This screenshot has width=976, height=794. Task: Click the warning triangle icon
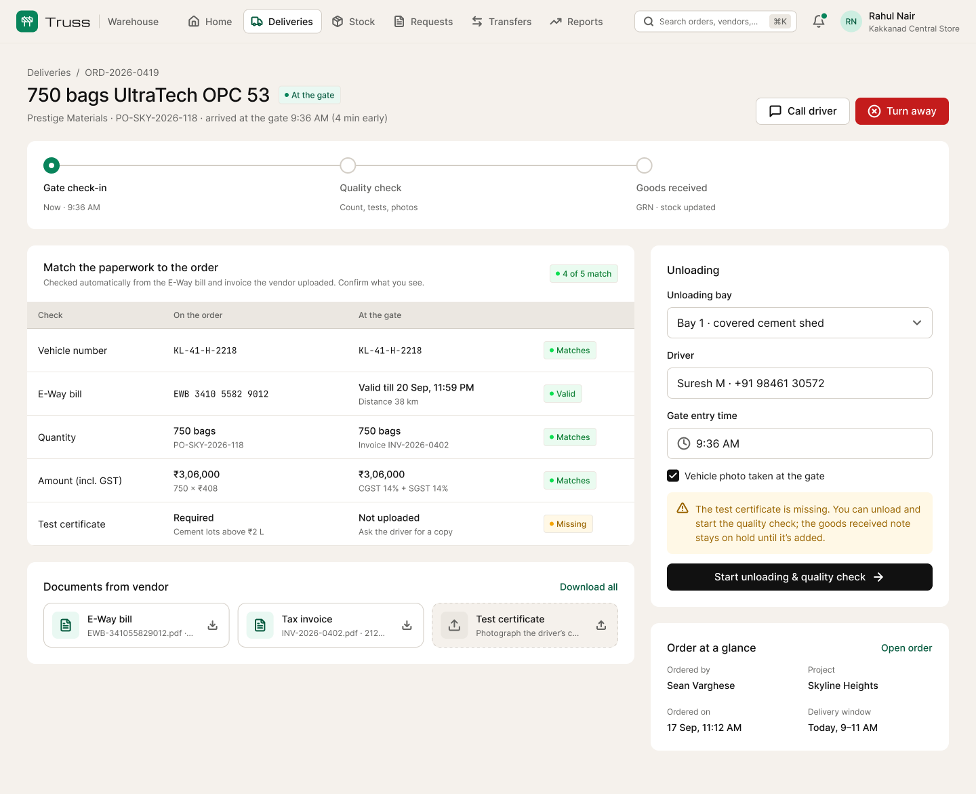point(683,509)
